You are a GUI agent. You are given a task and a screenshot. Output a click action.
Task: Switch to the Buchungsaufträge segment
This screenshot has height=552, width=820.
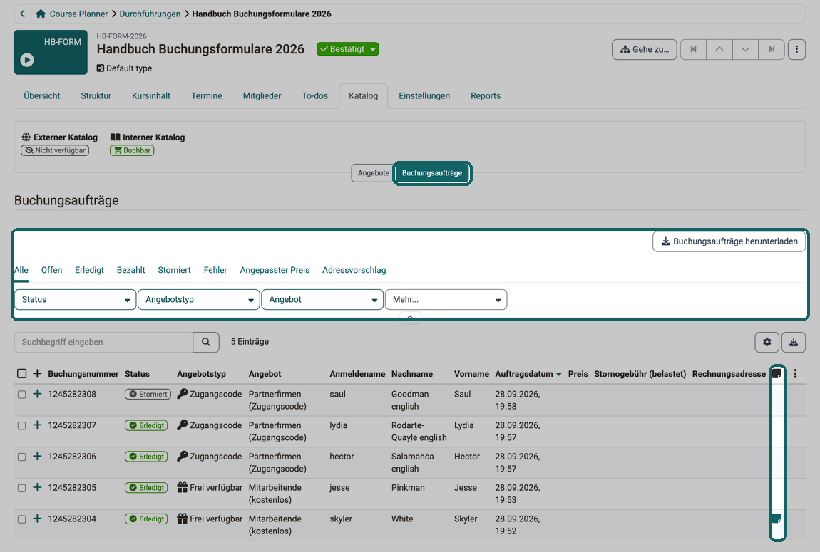432,173
